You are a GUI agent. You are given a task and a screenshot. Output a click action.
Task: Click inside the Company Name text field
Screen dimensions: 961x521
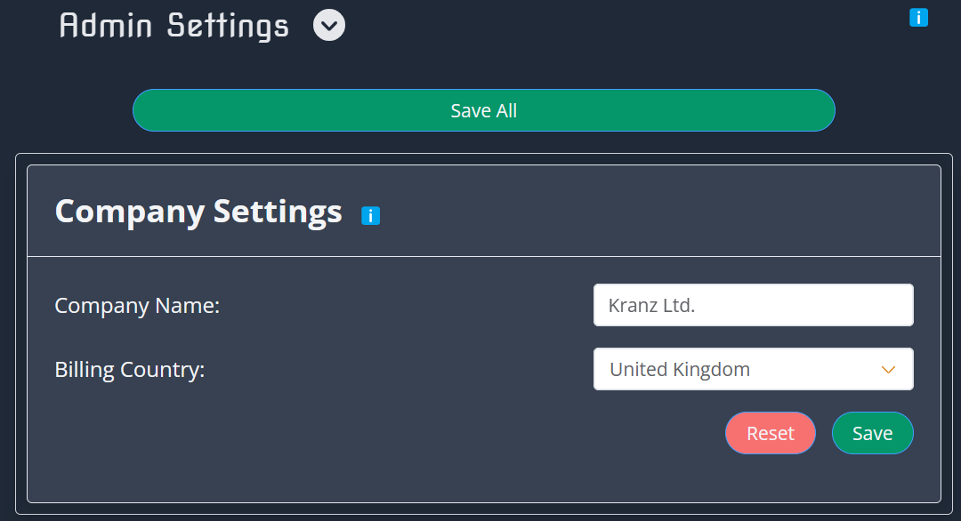coord(754,304)
